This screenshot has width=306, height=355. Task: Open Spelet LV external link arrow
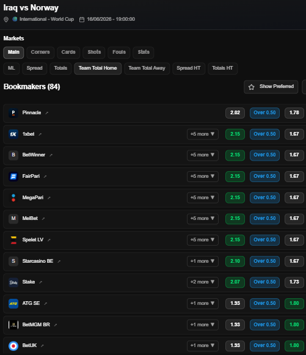[x=49, y=240]
